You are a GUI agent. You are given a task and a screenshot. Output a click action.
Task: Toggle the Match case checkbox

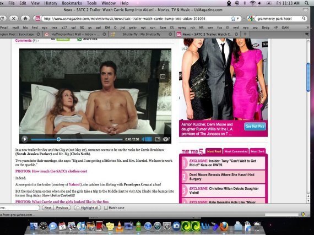(106, 208)
